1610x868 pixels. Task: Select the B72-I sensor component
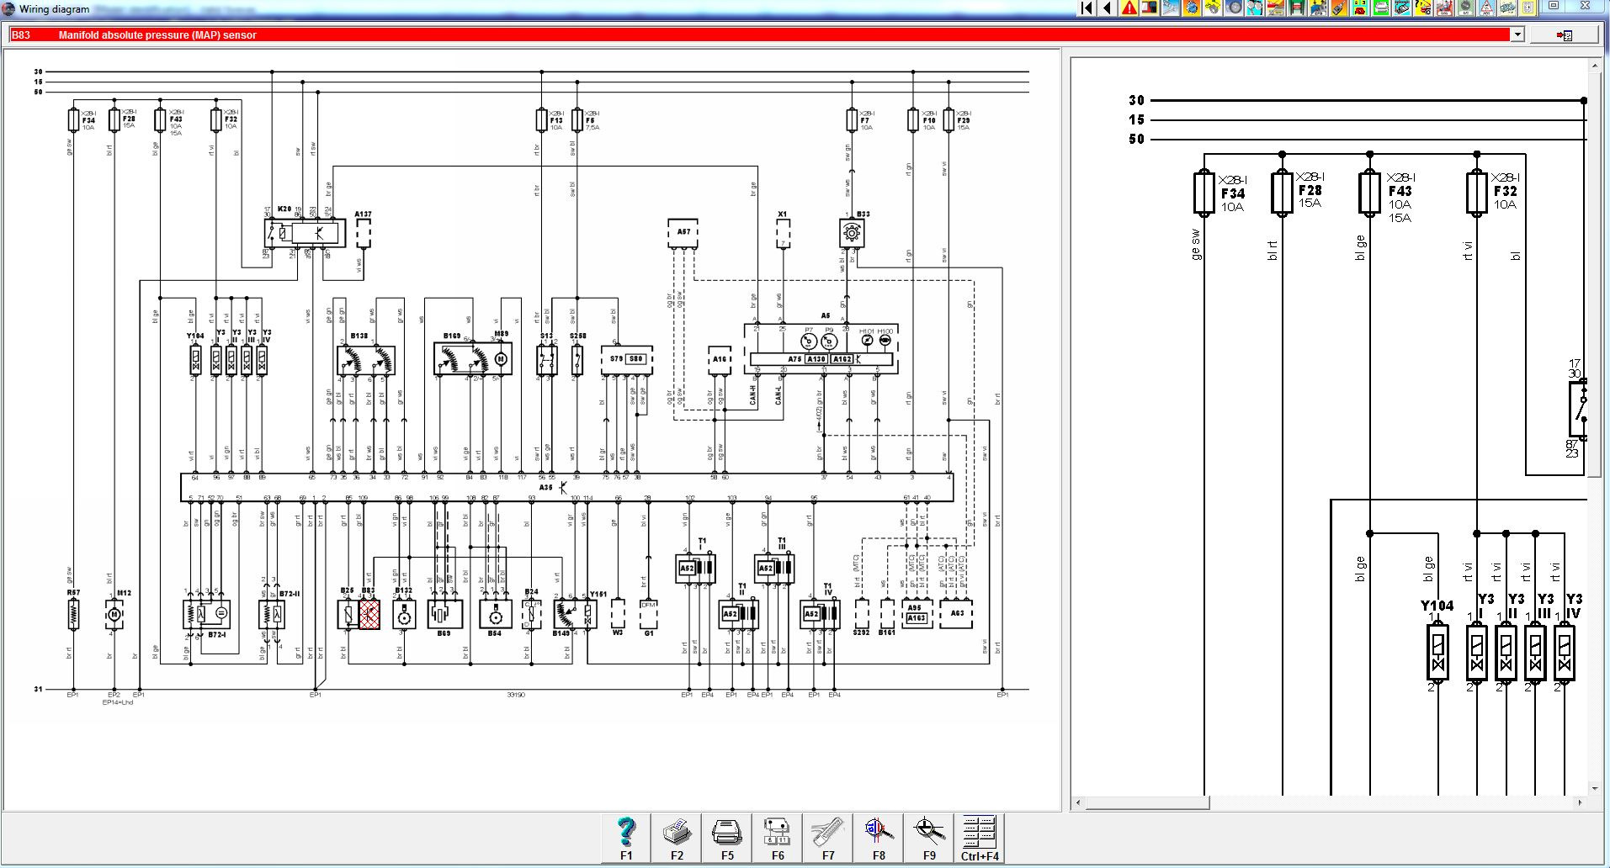pyautogui.click(x=207, y=615)
